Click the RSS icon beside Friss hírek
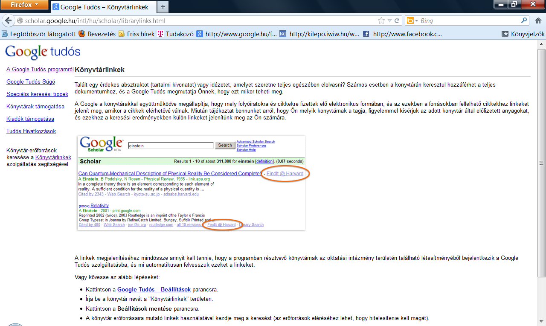Viewport: 546px width, 326px height. click(122, 34)
